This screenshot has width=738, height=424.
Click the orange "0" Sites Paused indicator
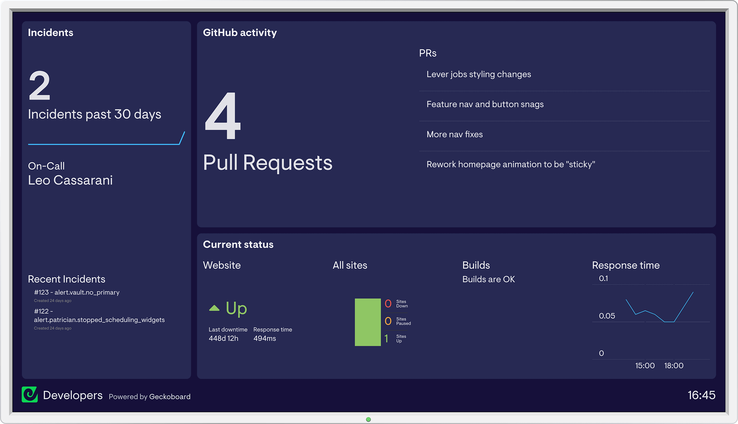[x=387, y=321]
